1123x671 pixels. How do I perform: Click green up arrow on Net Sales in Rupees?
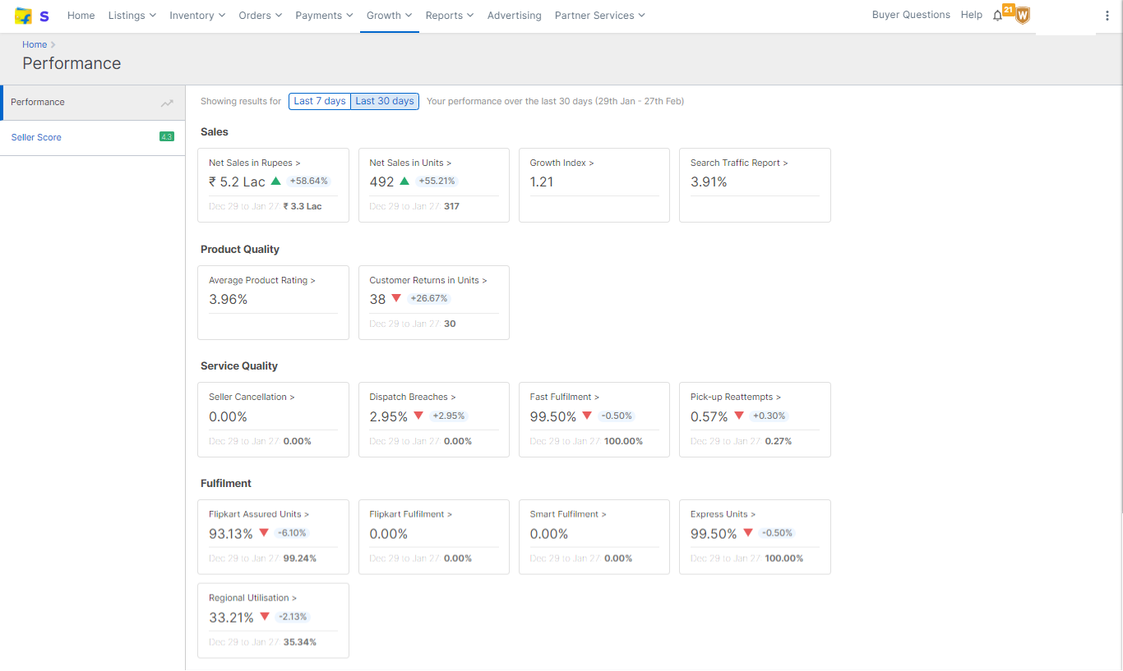pyautogui.click(x=276, y=182)
